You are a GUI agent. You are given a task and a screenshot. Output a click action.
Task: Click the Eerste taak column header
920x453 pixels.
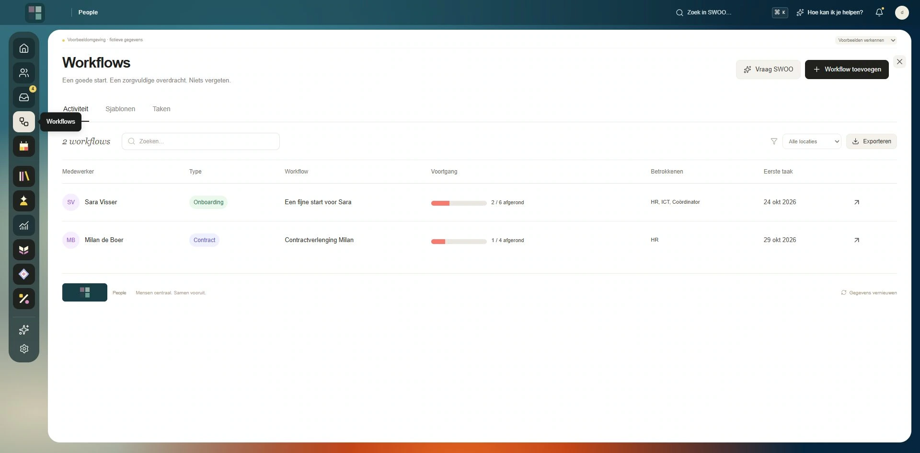click(778, 172)
